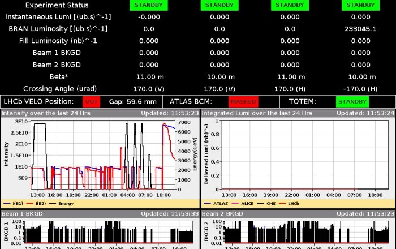This screenshot has width=396, height=249.
Task: Click the red I(B2) legend entry
Action: [x=36, y=203]
